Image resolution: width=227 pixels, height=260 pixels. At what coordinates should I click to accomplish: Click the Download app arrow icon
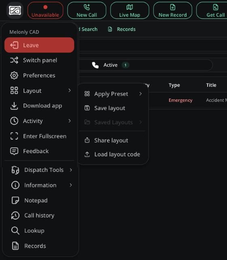point(14,106)
